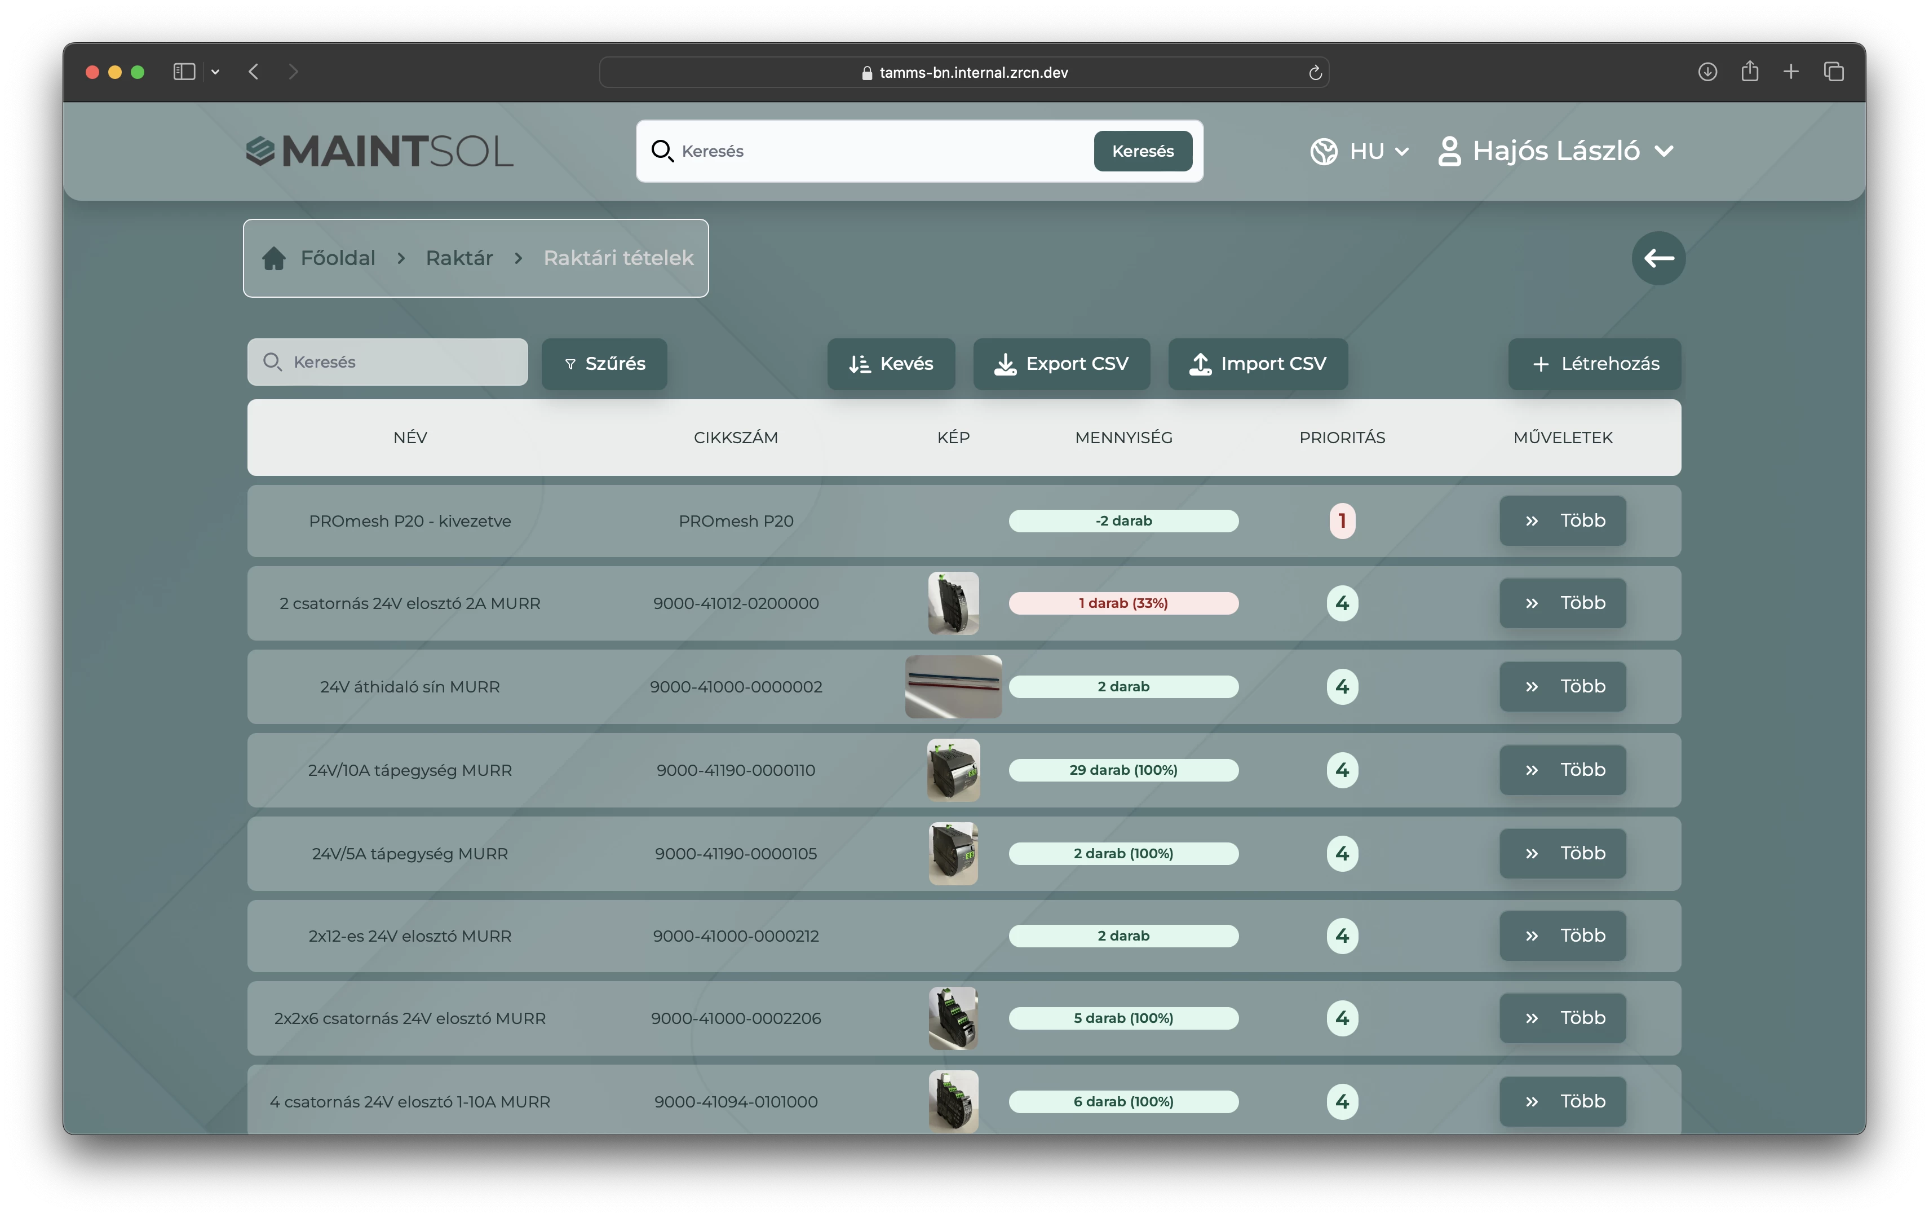
Task: Click Import CSV button
Action: pyautogui.click(x=1258, y=364)
